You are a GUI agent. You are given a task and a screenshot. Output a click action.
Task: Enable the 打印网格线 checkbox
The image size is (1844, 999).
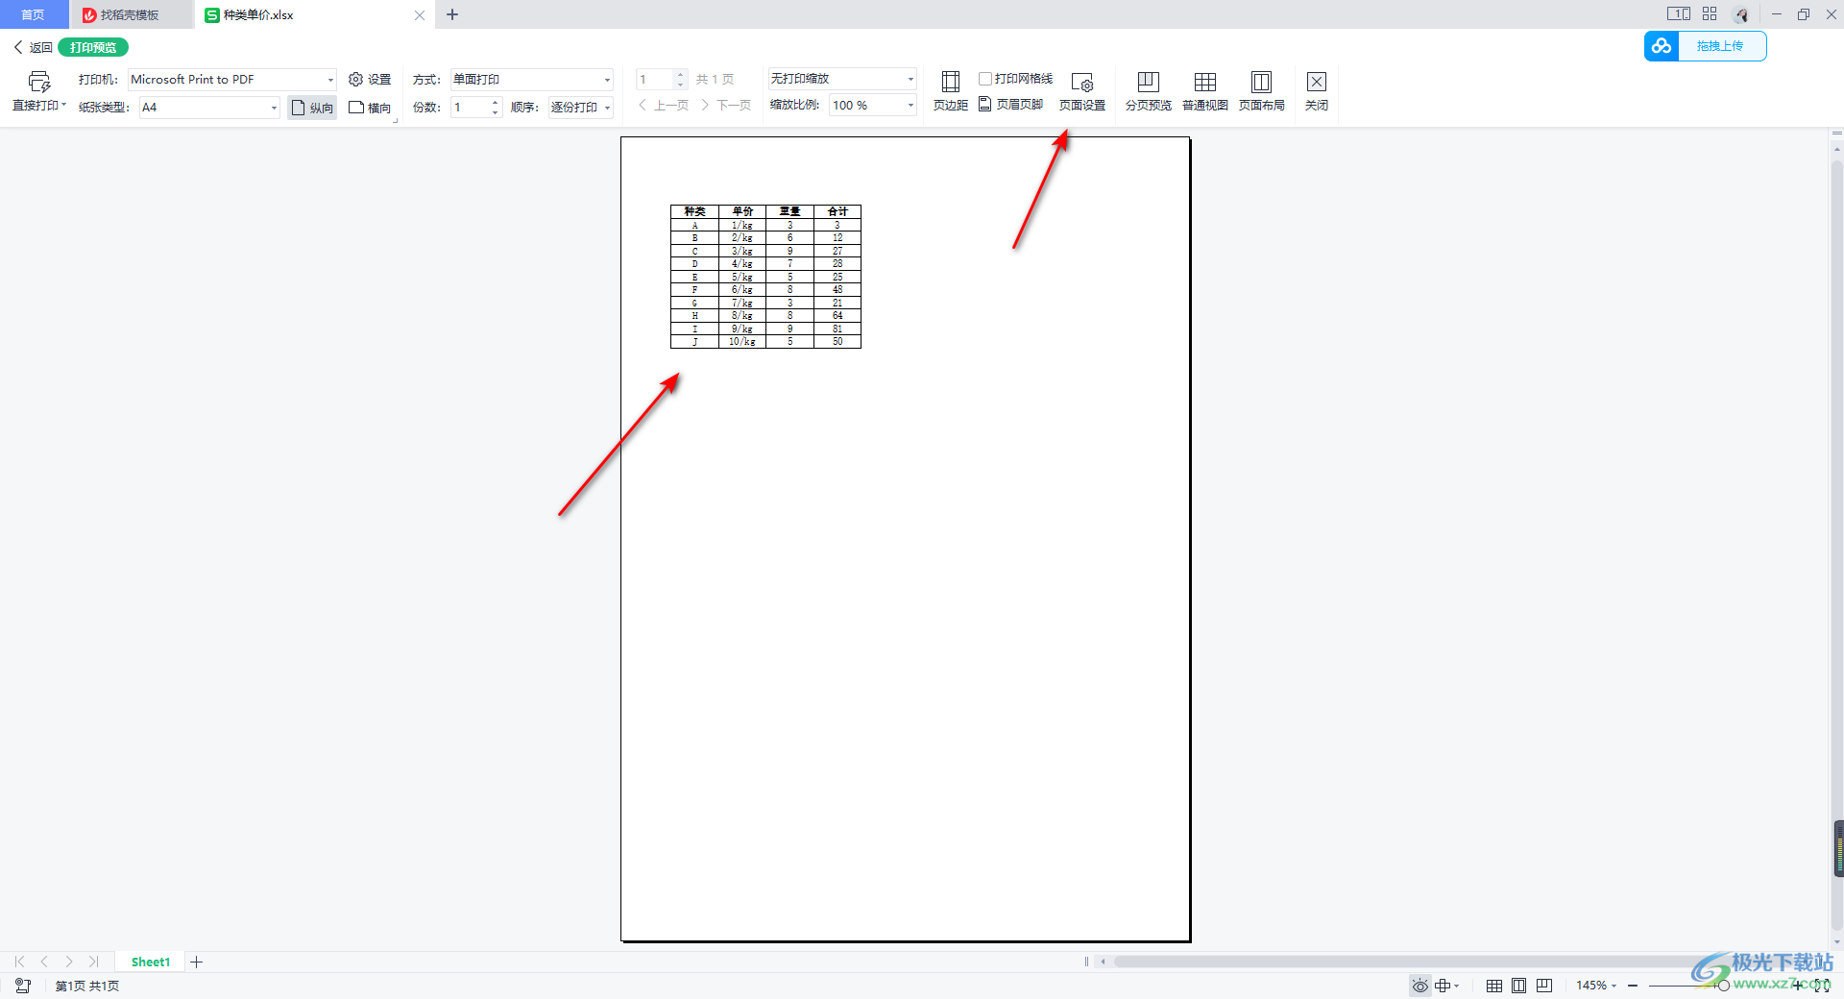click(985, 79)
